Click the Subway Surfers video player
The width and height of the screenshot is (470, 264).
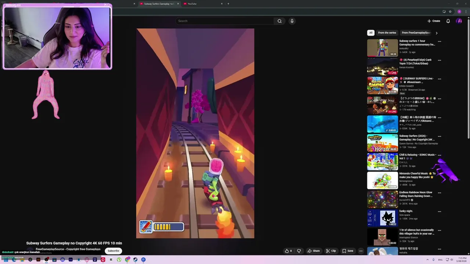point(195,133)
